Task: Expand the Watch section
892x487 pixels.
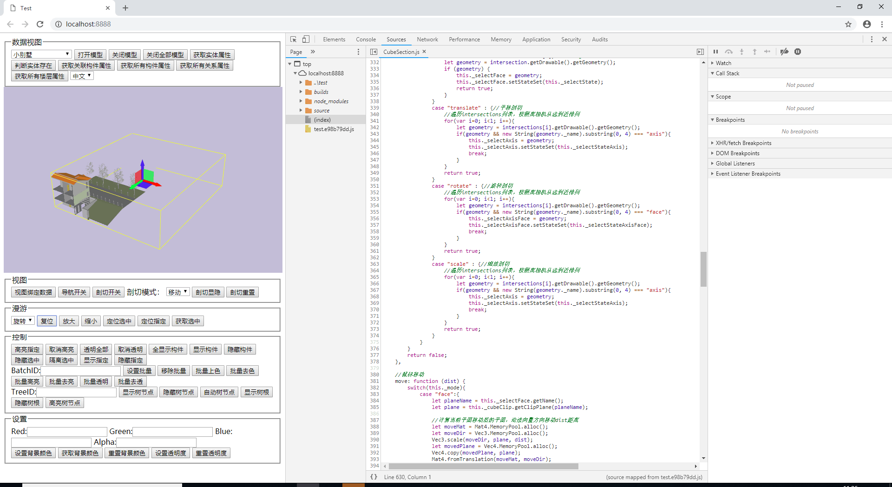Action: click(x=723, y=63)
